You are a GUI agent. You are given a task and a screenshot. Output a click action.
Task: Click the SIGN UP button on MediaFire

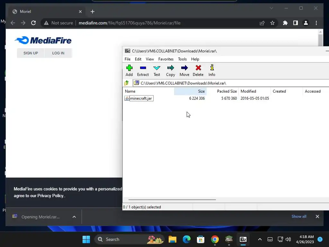31,53
